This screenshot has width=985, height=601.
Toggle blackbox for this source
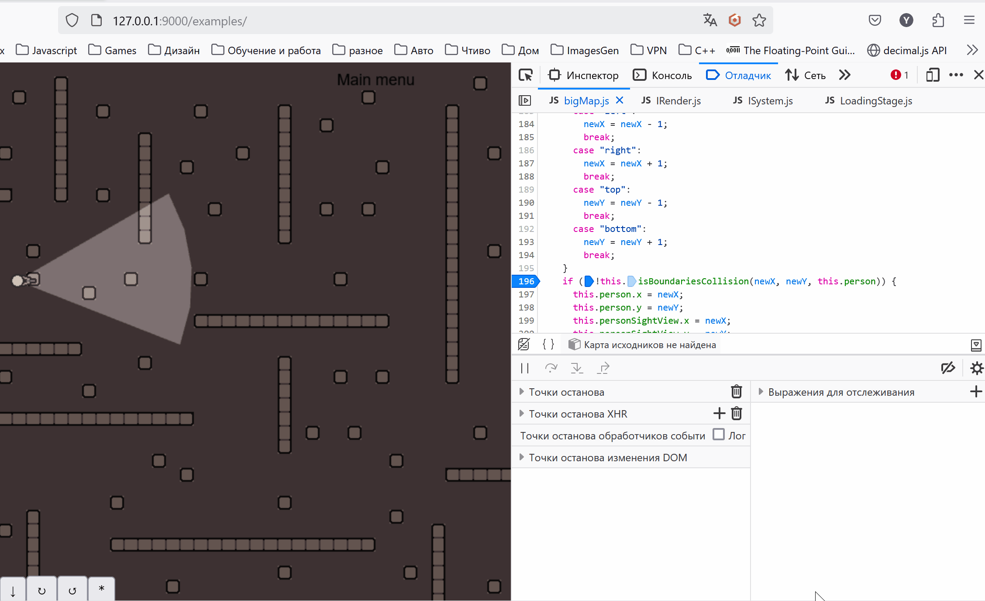tap(524, 345)
